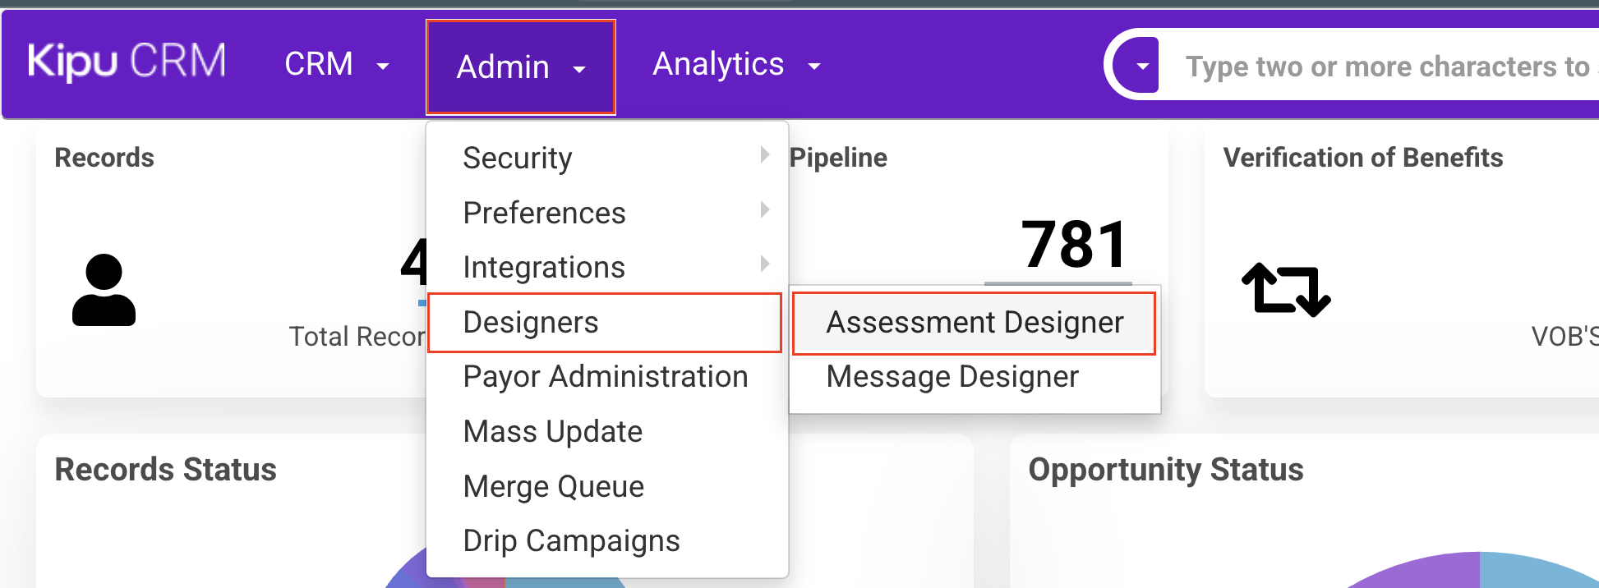Open the Preferences submenu
This screenshot has height=588, width=1599.
click(x=606, y=213)
